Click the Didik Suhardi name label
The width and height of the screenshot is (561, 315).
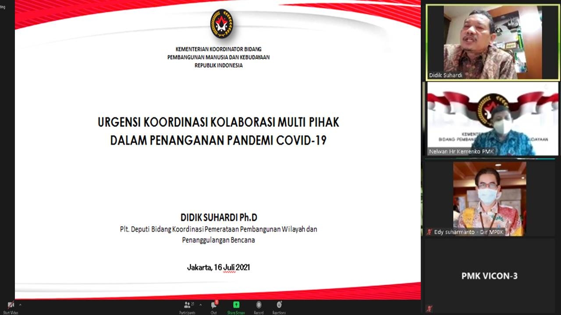point(445,75)
